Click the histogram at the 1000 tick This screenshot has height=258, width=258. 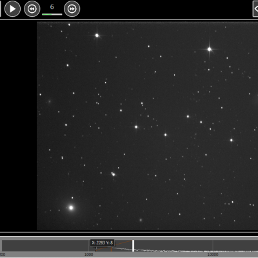tap(88, 246)
